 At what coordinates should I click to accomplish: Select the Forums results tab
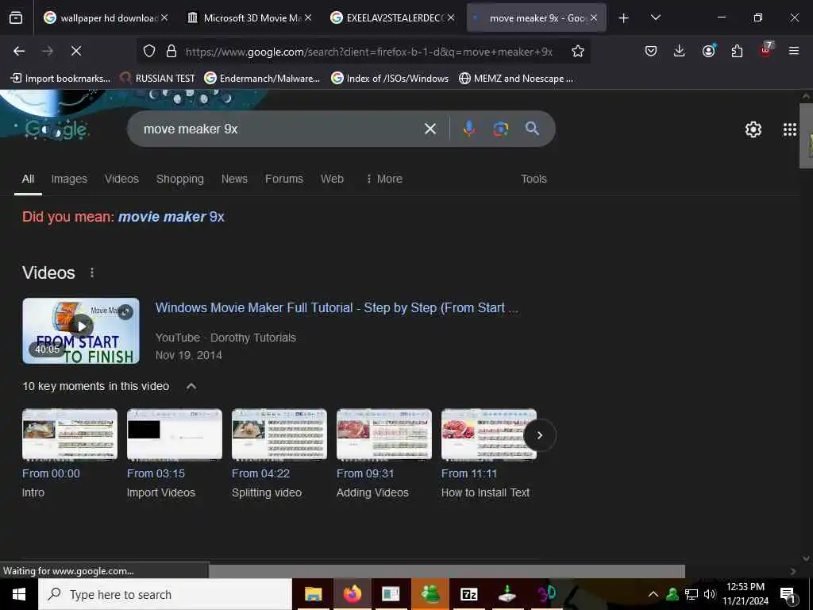[284, 179]
